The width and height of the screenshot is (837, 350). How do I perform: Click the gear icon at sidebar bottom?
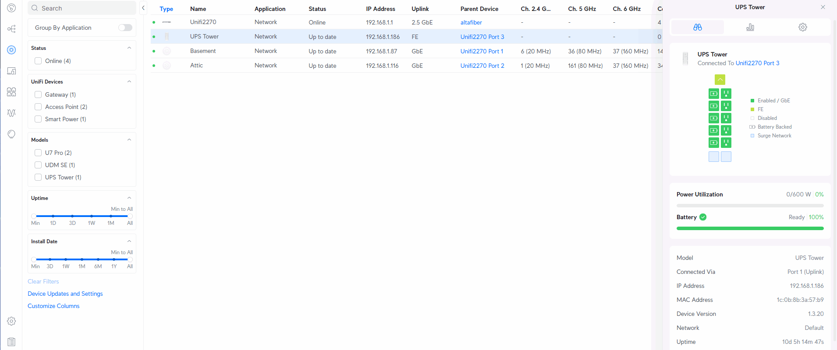[x=11, y=321]
